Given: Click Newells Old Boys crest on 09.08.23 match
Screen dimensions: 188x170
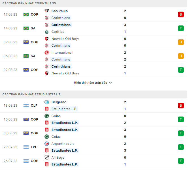Looking at the screenshot, I should tap(47, 39).
